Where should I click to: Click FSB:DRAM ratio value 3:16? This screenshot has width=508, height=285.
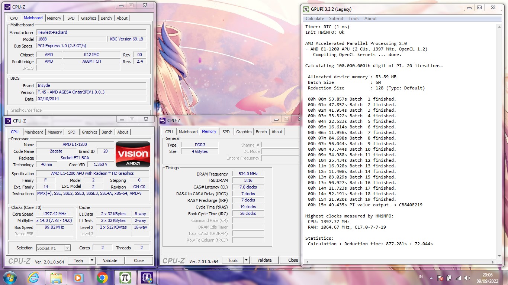248,181
